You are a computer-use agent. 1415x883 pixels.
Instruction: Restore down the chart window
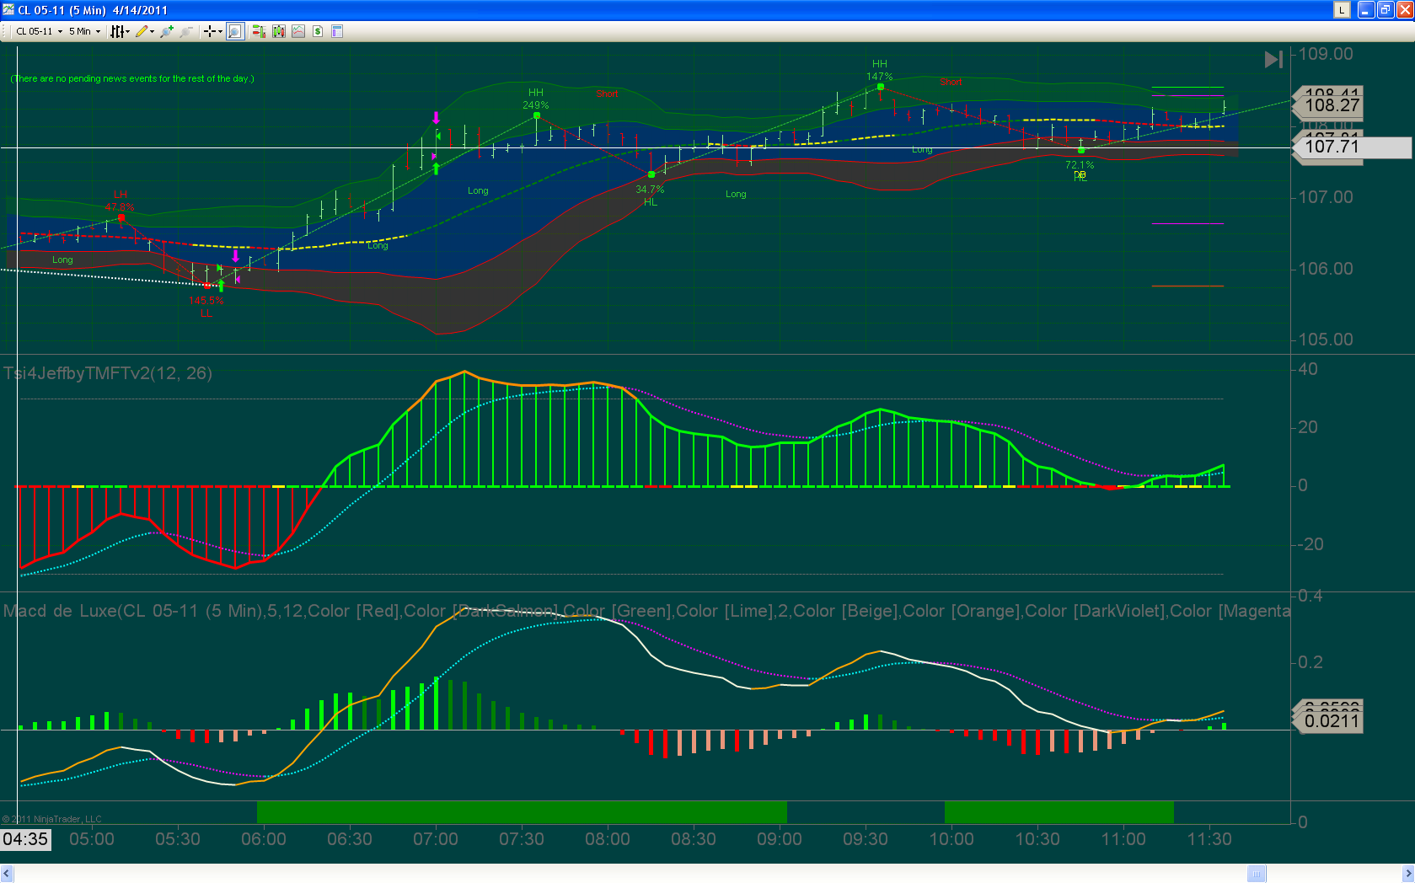(x=1385, y=10)
